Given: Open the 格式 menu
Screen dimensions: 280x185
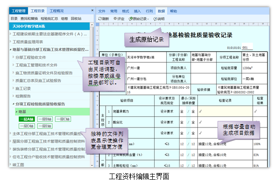Looking at the screenshot, I should click(125, 11).
